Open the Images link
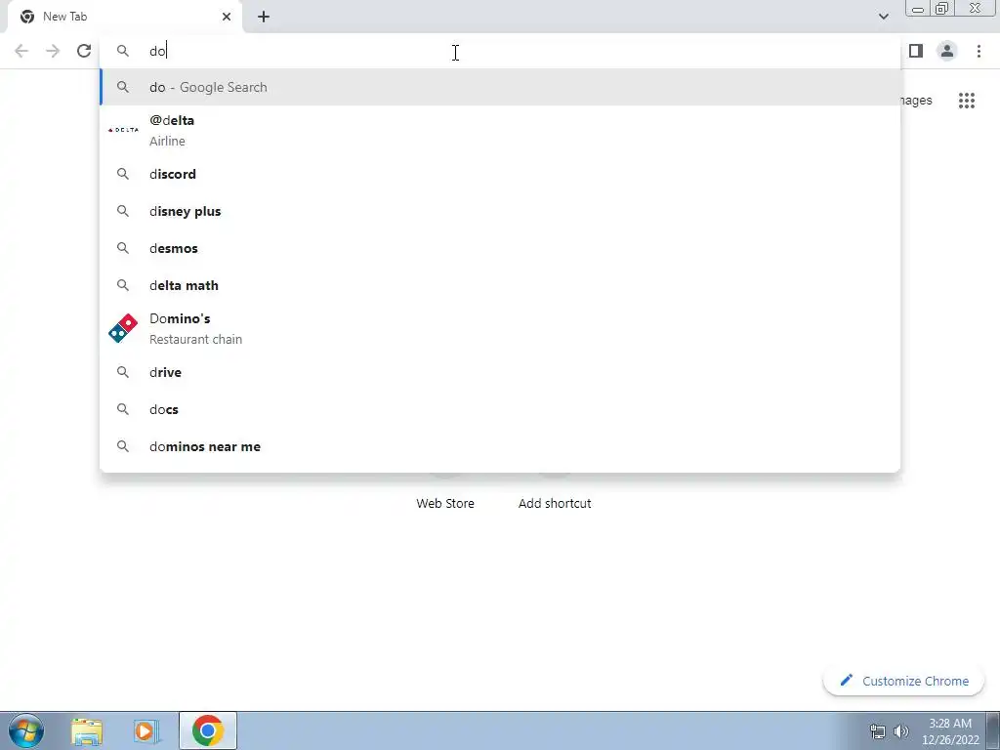 [x=916, y=101]
